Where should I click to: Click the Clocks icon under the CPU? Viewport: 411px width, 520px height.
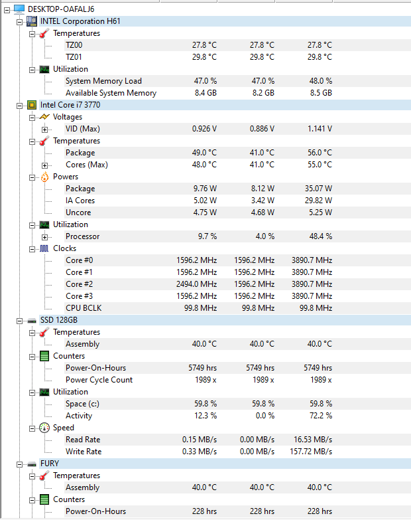(x=44, y=248)
